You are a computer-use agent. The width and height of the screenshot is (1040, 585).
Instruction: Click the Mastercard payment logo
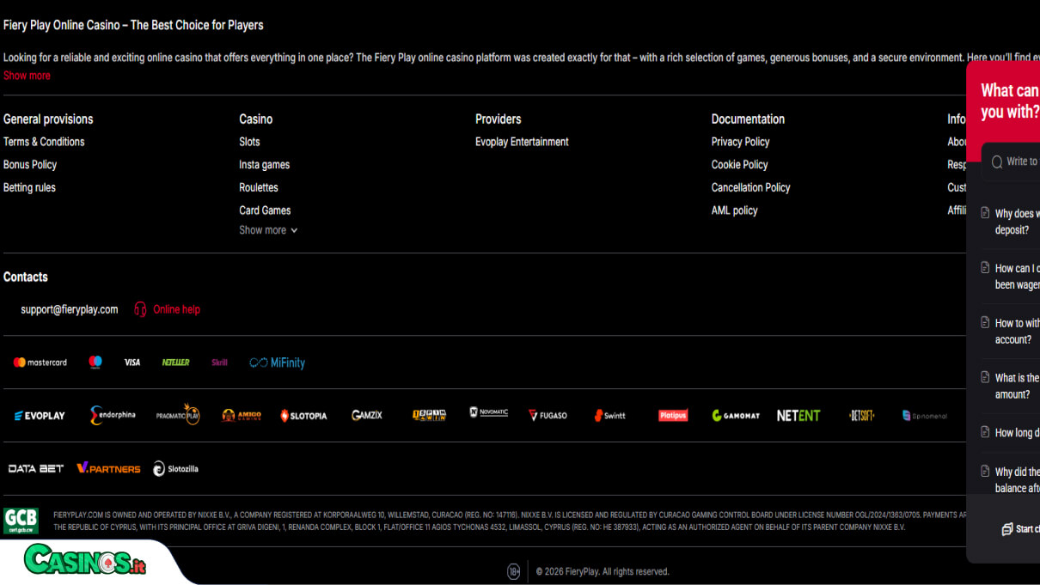tap(40, 363)
